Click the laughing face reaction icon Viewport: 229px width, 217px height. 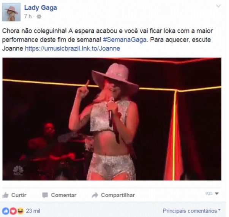click(21, 211)
